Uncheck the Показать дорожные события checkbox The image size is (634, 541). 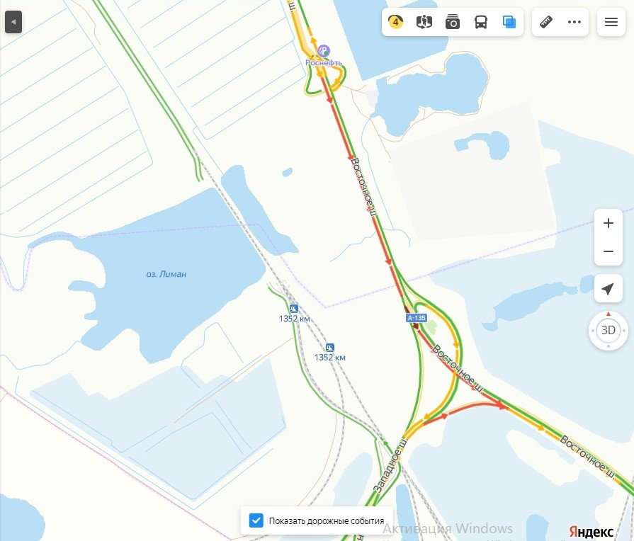[256, 520]
